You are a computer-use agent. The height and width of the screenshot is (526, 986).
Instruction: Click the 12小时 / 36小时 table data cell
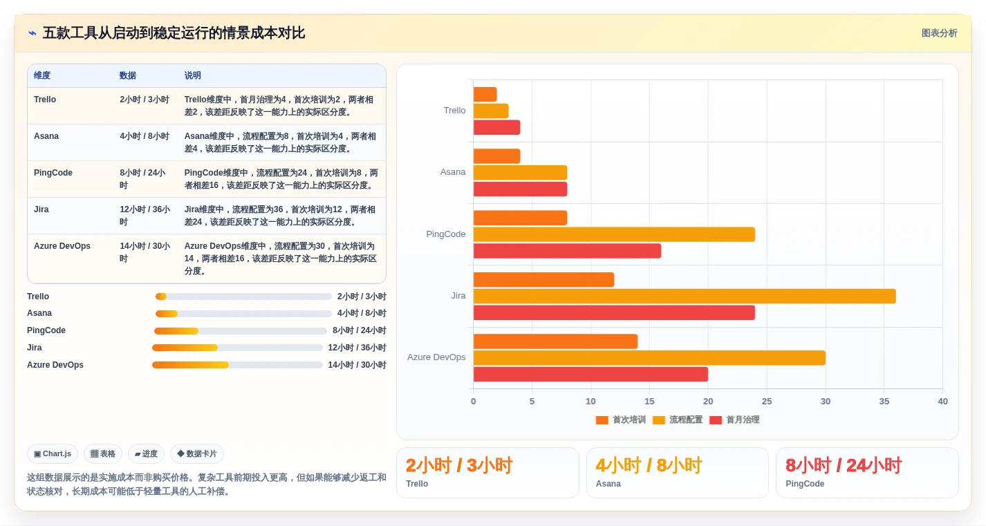pos(145,216)
